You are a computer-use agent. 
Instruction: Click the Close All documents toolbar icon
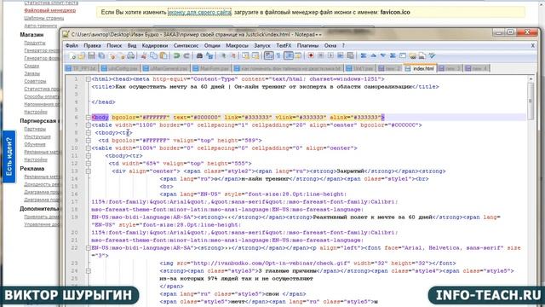pyautogui.click(x=121, y=55)
